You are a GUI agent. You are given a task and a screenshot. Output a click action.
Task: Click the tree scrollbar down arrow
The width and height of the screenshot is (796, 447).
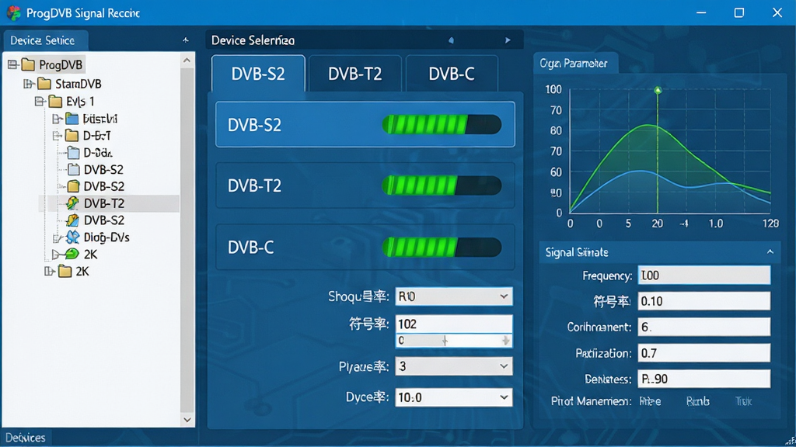point(187,420)
